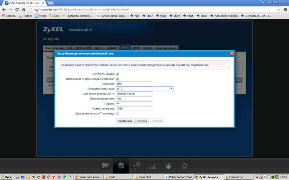The width and height of the screenshot is (289, 180).
Task: Expand hidden quick launch icons chevron
Action: click(70, 177)
